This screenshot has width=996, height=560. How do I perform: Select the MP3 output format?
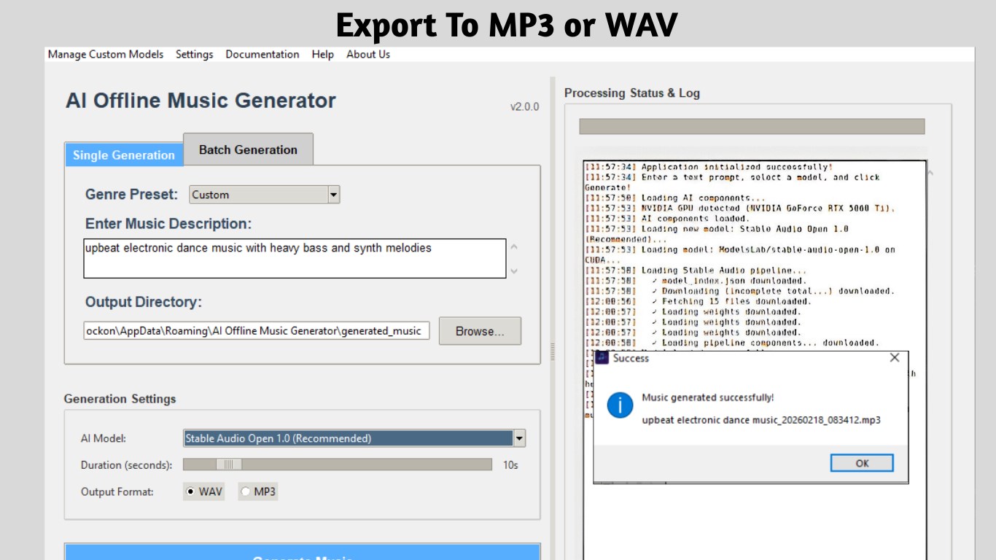(x=246, y=491)
